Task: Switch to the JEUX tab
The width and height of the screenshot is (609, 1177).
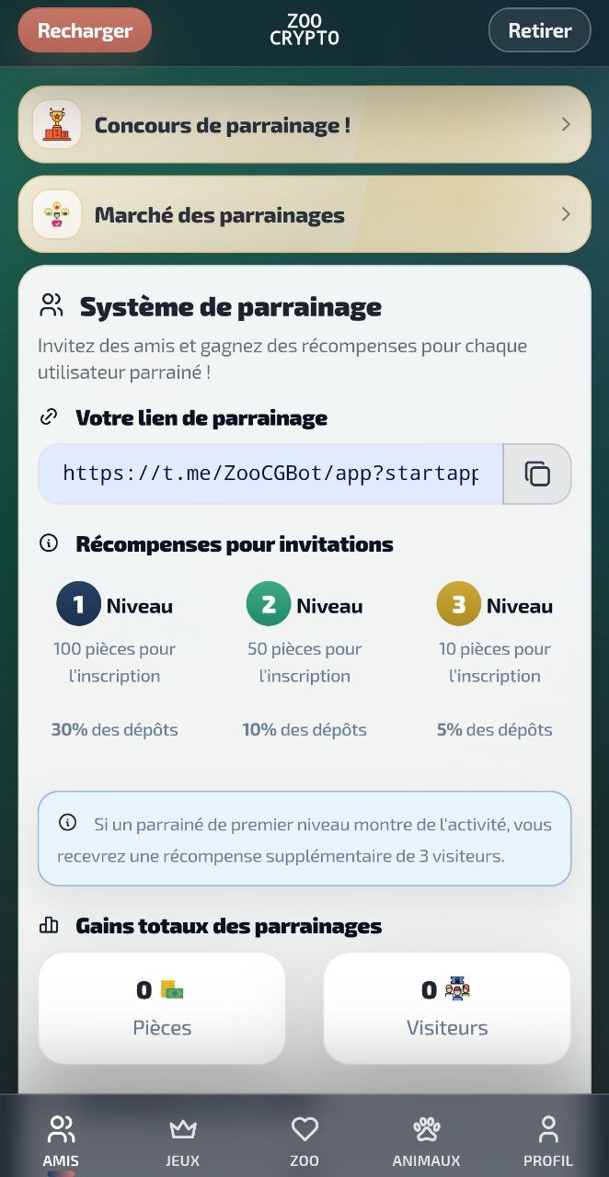Action: (182, 1137)
